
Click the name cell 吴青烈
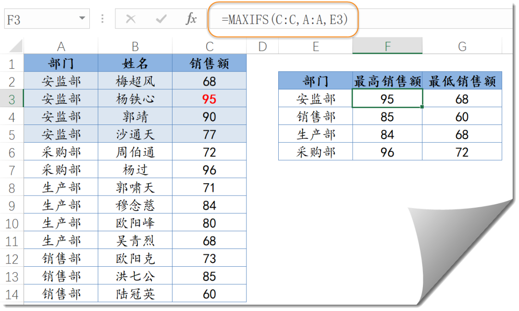coord(135,240)
